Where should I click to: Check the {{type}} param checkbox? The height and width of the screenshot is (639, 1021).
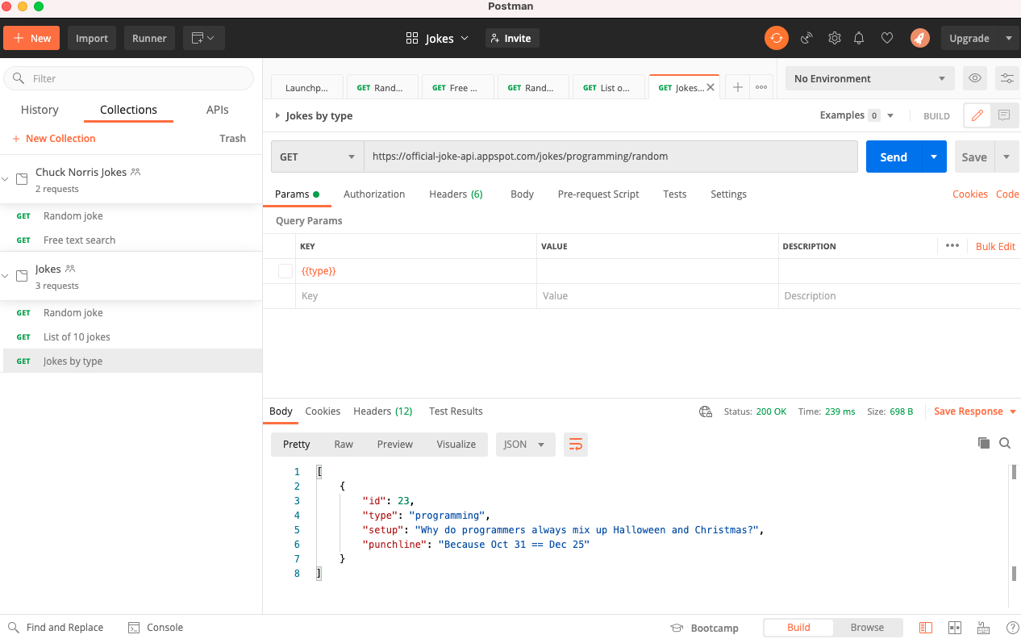(x=285, y=271)
